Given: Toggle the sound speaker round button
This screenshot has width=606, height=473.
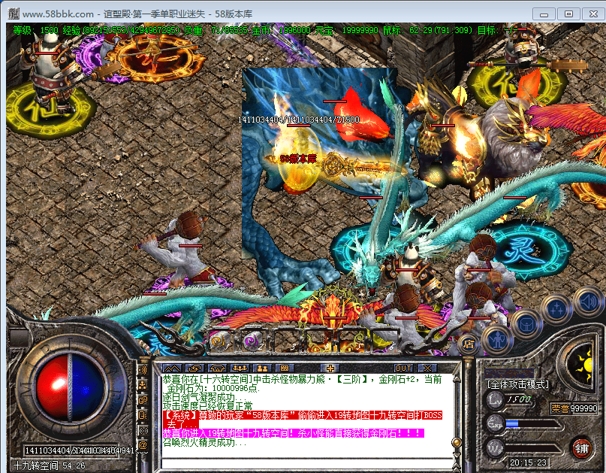Looking at the screenshot, I should 589,302.
